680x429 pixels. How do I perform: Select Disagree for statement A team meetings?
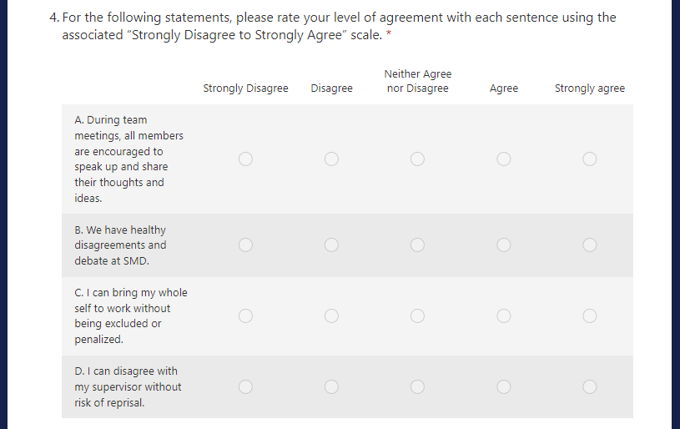pyautogui.click(x=331, y=159)
